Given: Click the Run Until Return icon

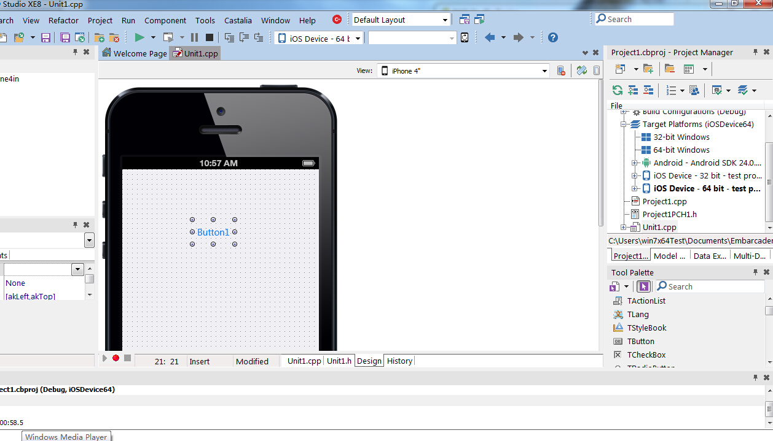Looking at the screenshot, I should pos(259,37).
